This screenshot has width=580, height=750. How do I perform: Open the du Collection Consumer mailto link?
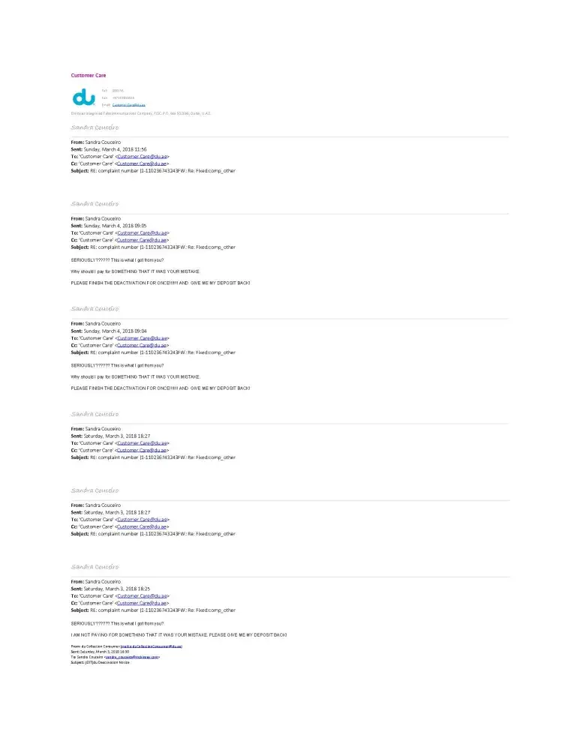152,646
